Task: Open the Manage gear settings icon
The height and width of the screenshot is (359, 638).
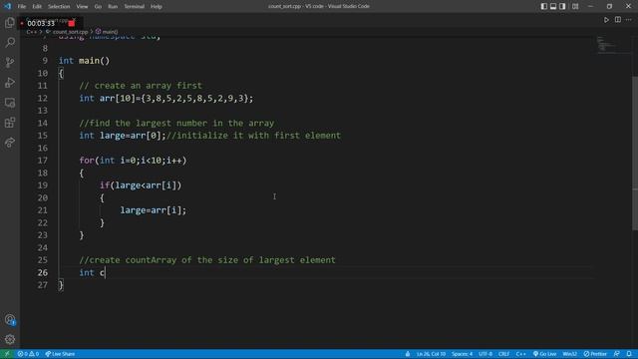Action: tap(10, 339)
